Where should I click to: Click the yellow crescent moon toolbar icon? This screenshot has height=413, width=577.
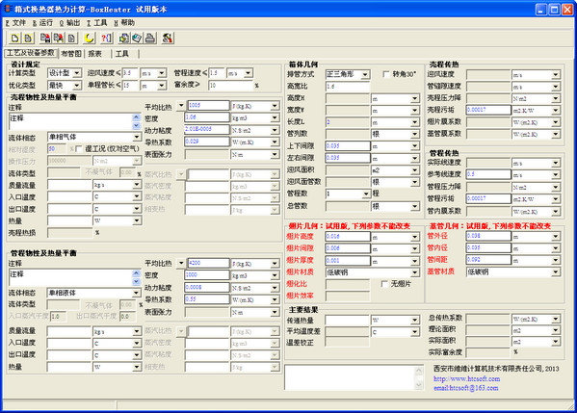pos(89,38)
